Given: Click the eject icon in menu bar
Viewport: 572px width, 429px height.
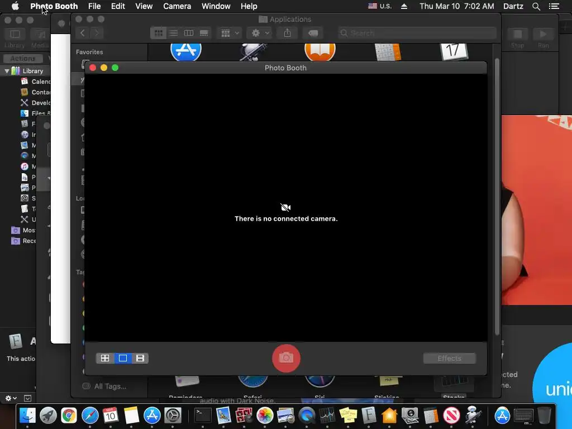Looking at the screenshot, I should pyautogui.click(x=404, y=6).
